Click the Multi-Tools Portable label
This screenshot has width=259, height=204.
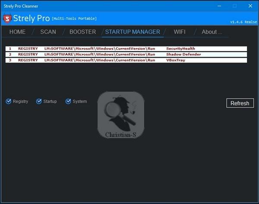[74, 19]
